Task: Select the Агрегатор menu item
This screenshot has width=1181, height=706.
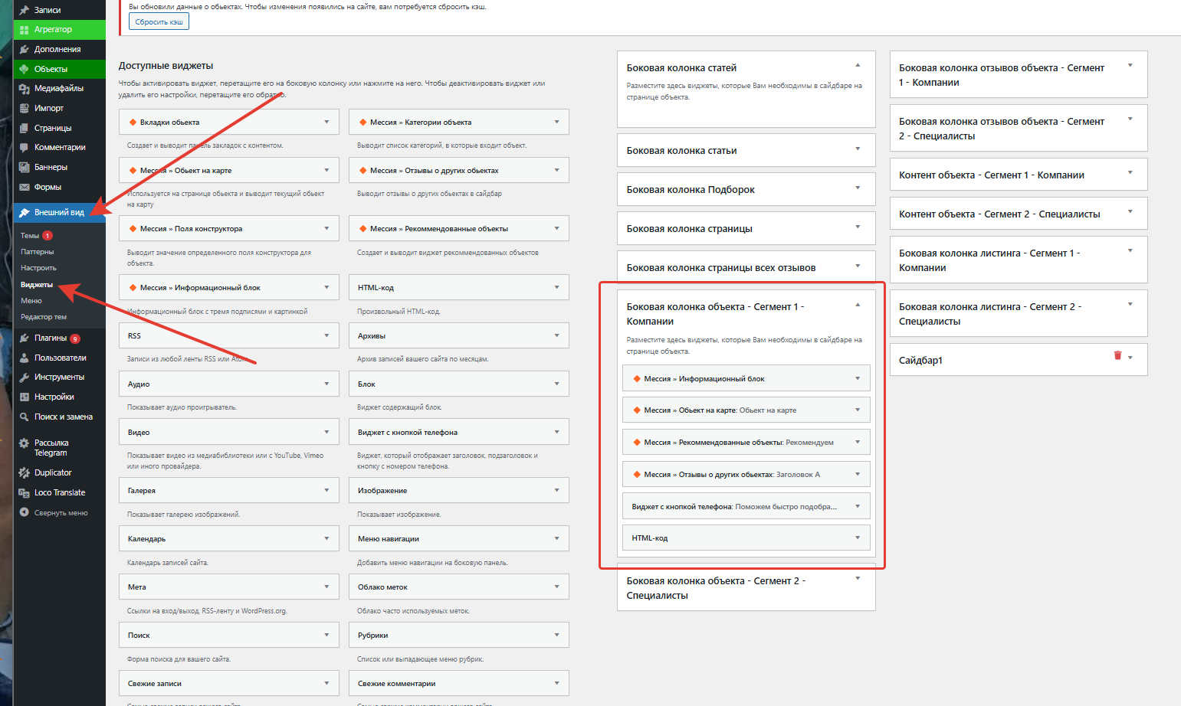Action: click(x=53, y=29)
